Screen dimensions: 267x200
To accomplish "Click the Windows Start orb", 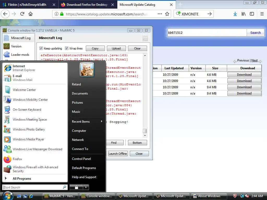I will [7, 196].
